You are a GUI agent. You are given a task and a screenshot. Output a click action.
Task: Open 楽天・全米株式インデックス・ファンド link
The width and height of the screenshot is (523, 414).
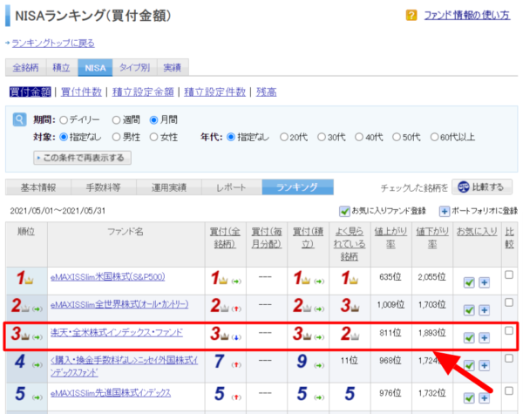(117, 333)
